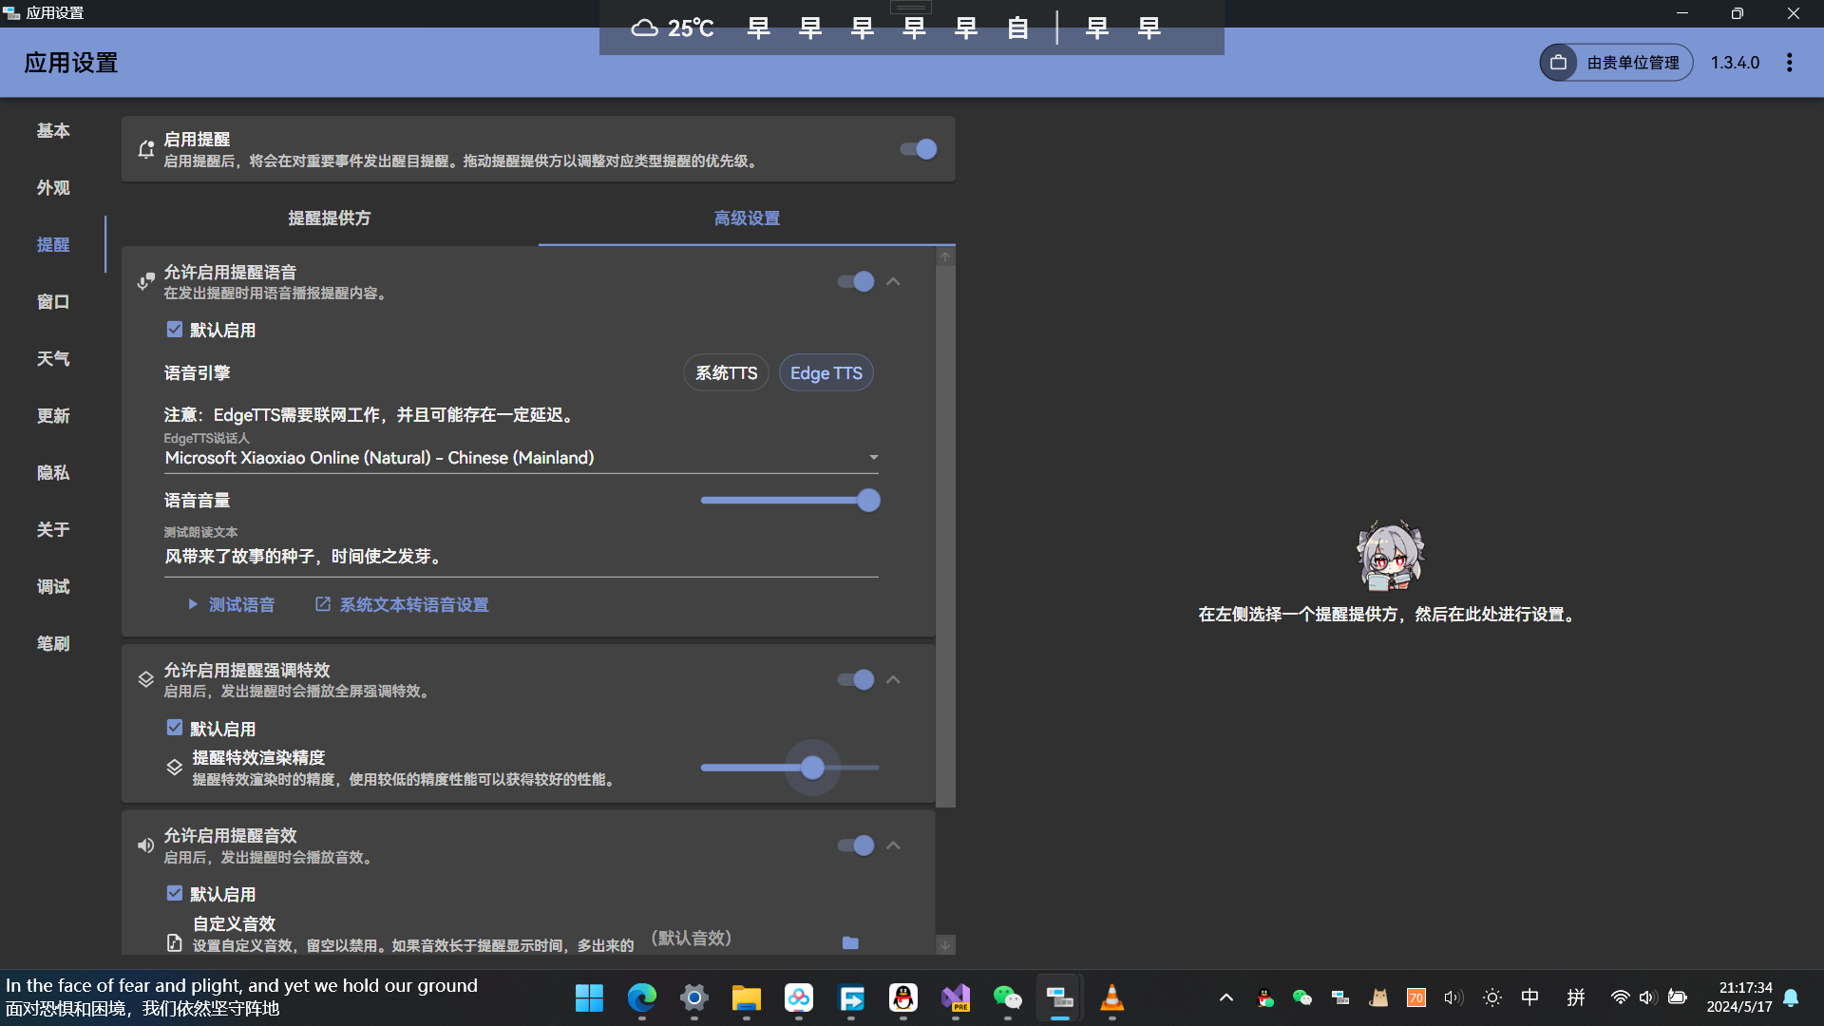Collapse the 允许启用提醒强调特效 section
This screenshot has width=1824, height=1026.
pyautogui.click(x=893, y=680)
